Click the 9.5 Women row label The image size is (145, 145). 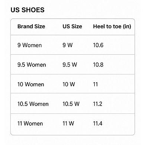tap(32, 65)
